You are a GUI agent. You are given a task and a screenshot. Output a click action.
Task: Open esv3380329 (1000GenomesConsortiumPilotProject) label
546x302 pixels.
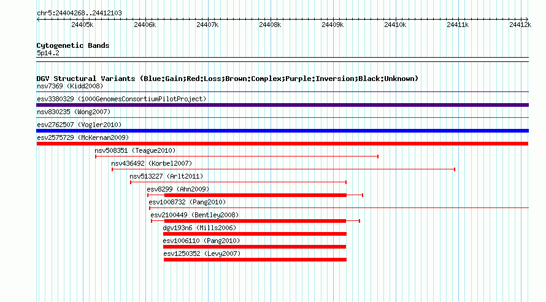point(121,99)
